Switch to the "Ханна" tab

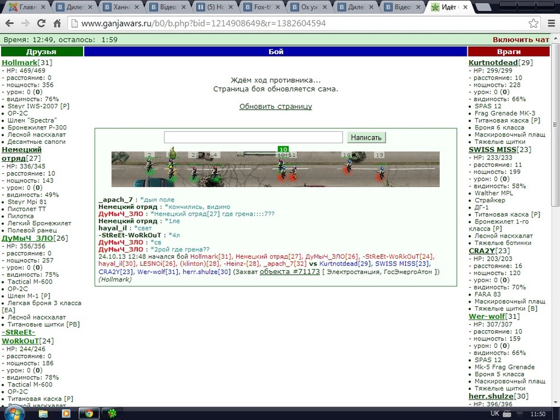(122, 7)
